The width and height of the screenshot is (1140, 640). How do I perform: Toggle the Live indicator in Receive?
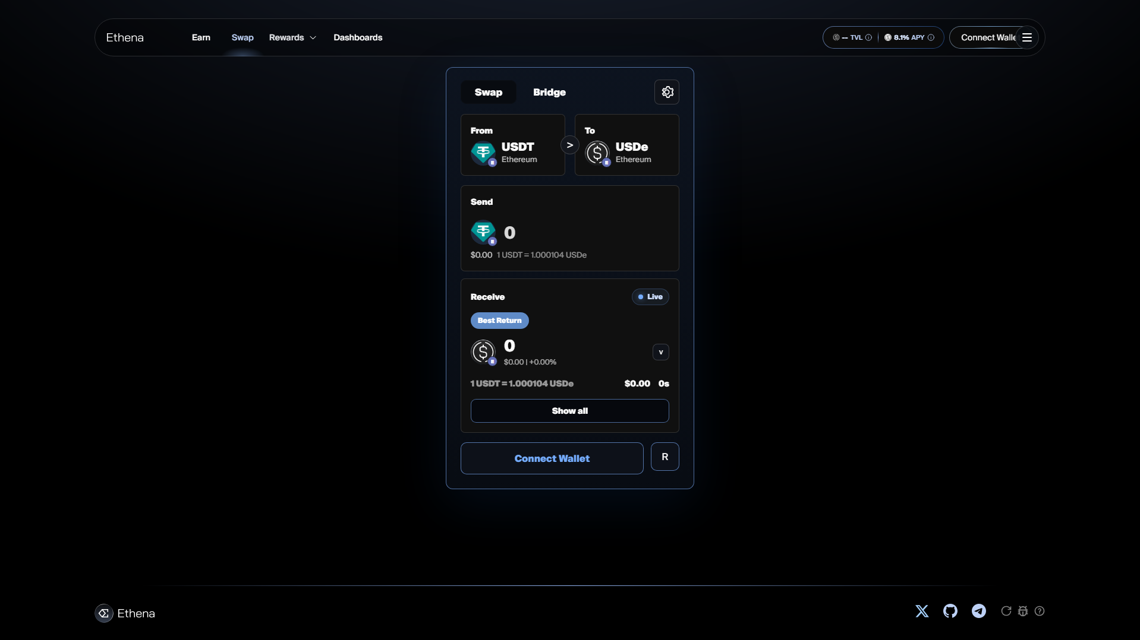point(650,297)
